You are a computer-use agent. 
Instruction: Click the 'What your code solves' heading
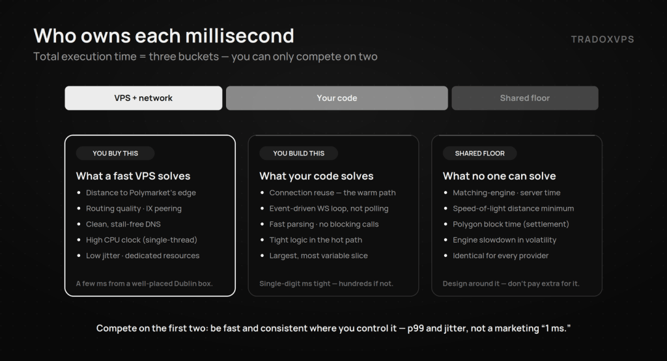tap(317, 176)
